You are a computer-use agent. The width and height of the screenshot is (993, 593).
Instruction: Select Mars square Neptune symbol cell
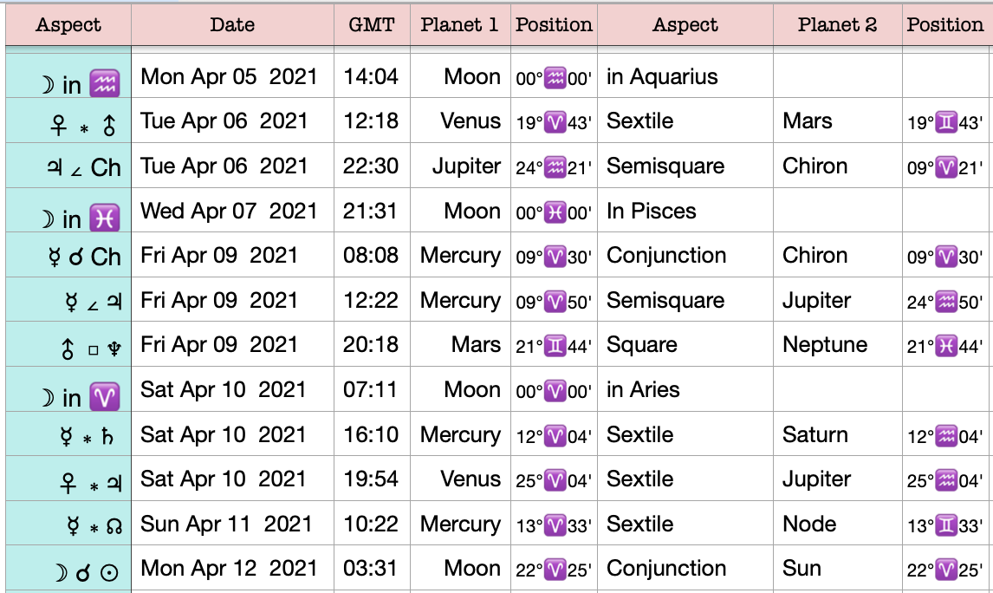pyautogui.click(x=68, y=344)
